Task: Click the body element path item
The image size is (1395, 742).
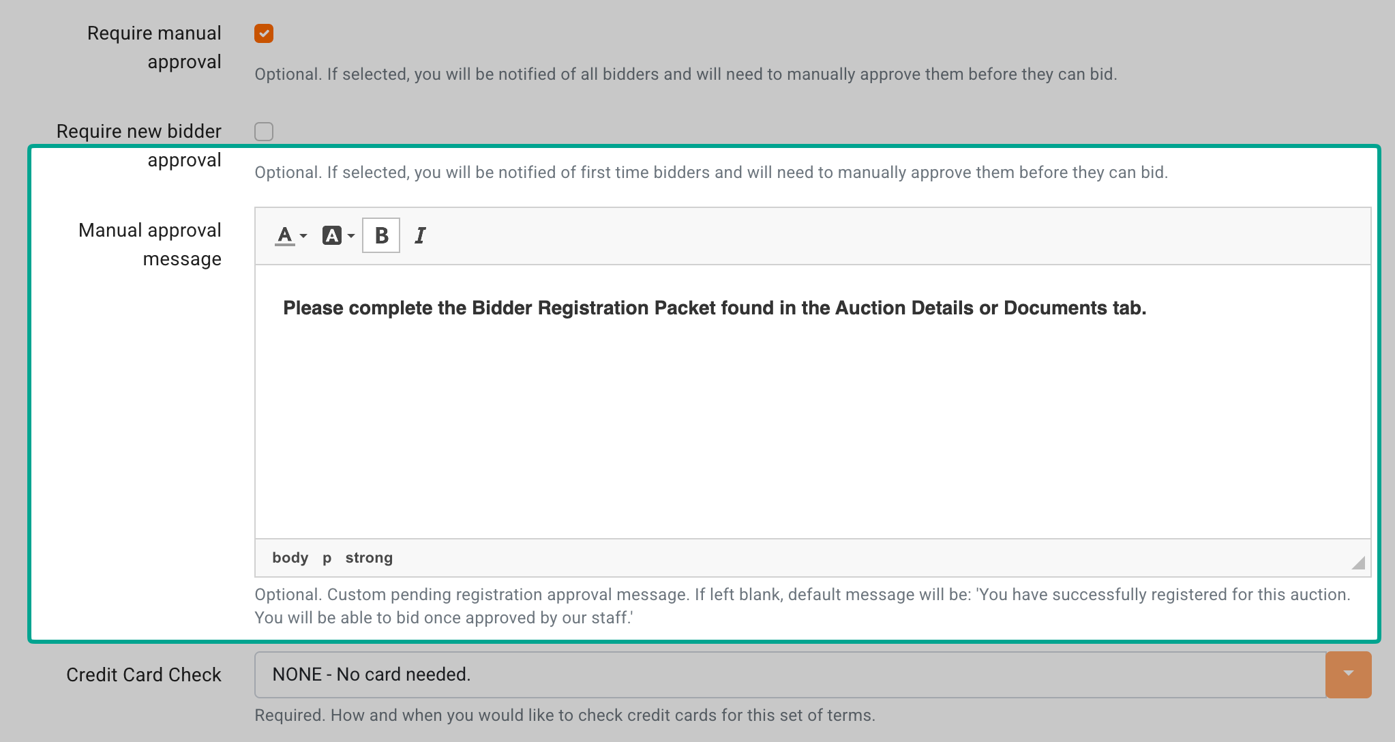Action: pyautogui.click(x=290, y=558)
